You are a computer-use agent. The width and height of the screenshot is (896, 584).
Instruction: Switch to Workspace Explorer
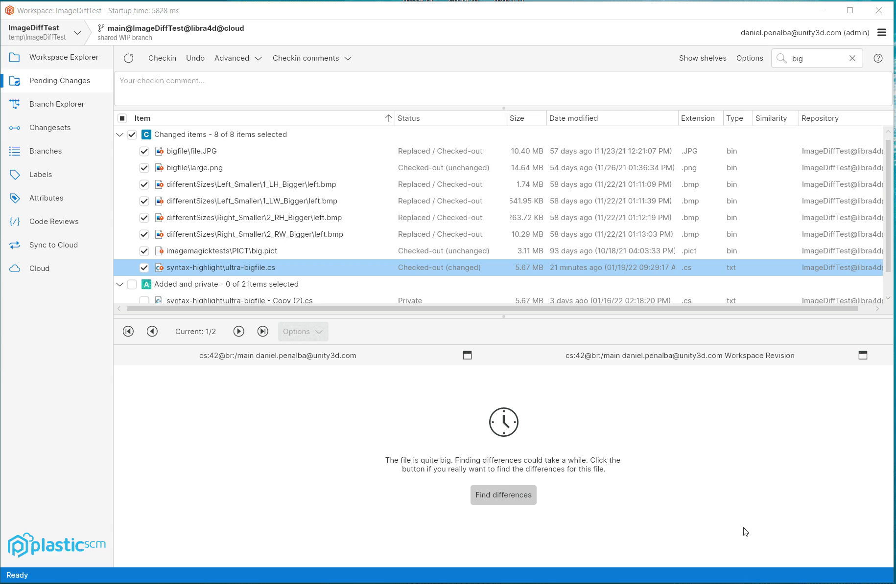pyautogui.click(x=64, y=57)
